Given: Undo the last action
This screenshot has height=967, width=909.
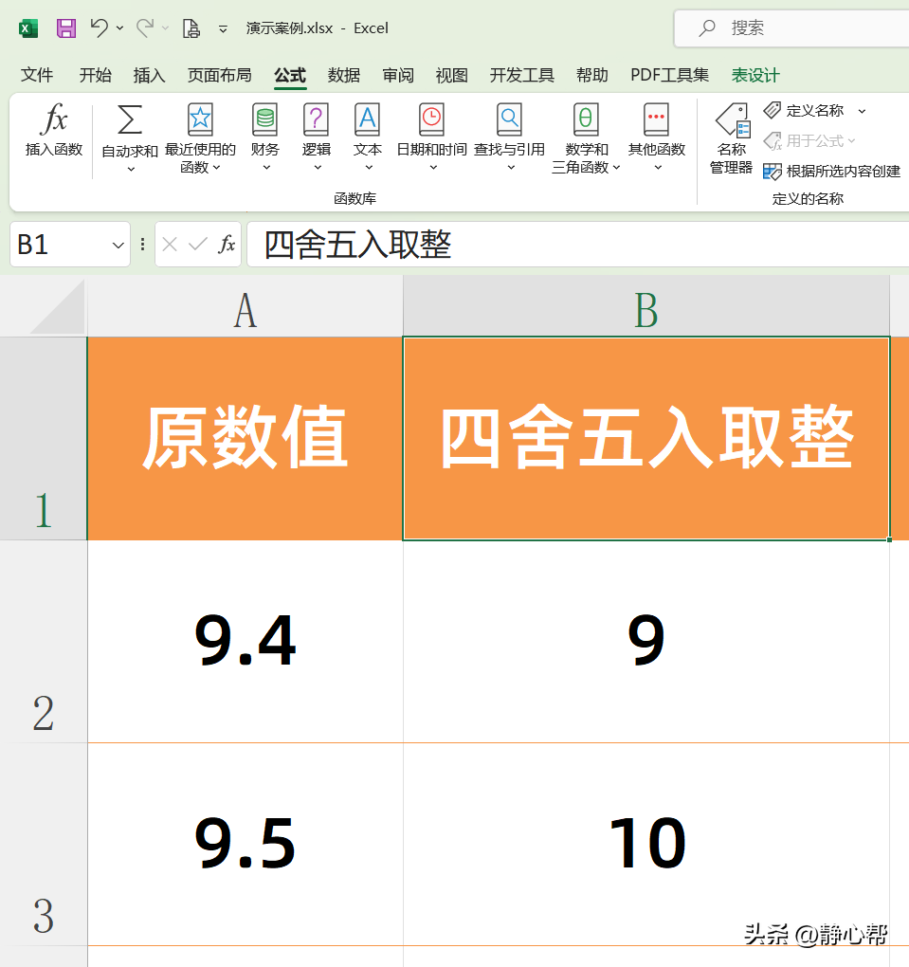Looking at the screenshot, I should 99,27.
